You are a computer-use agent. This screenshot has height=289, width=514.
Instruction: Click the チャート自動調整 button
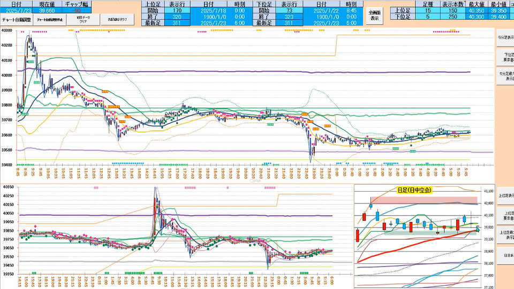(17, 19)
